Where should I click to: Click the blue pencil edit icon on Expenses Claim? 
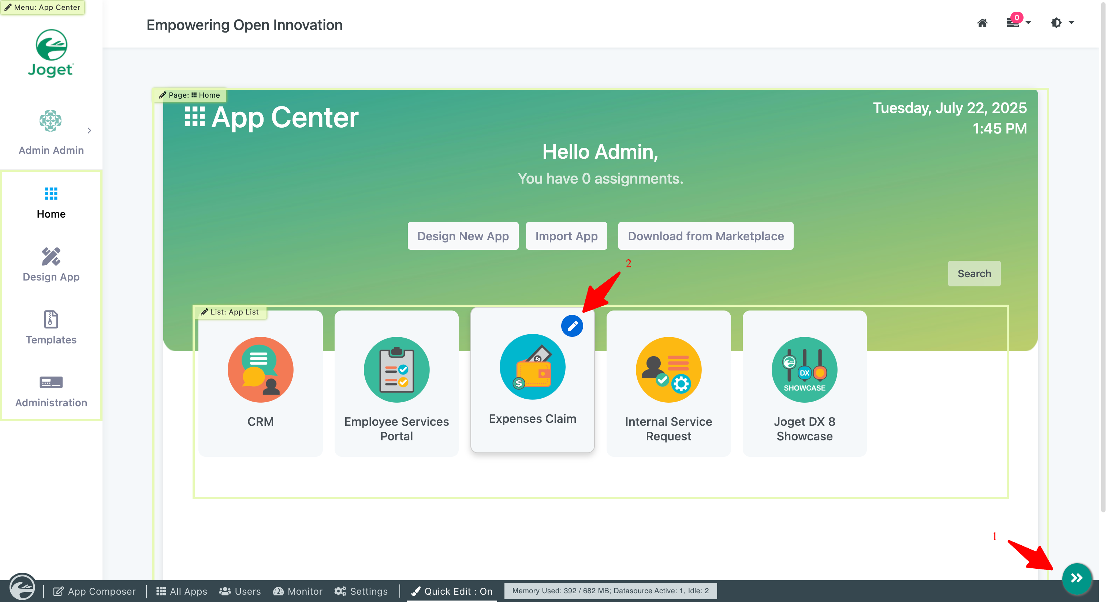(572, 326)
